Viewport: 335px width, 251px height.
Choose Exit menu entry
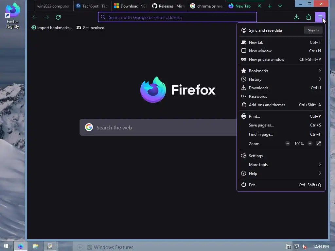(281, 185)
